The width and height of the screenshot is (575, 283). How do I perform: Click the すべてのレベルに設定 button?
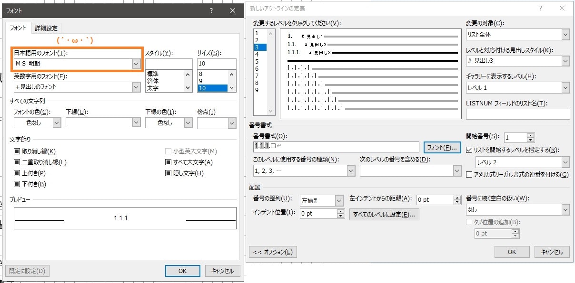384,215
